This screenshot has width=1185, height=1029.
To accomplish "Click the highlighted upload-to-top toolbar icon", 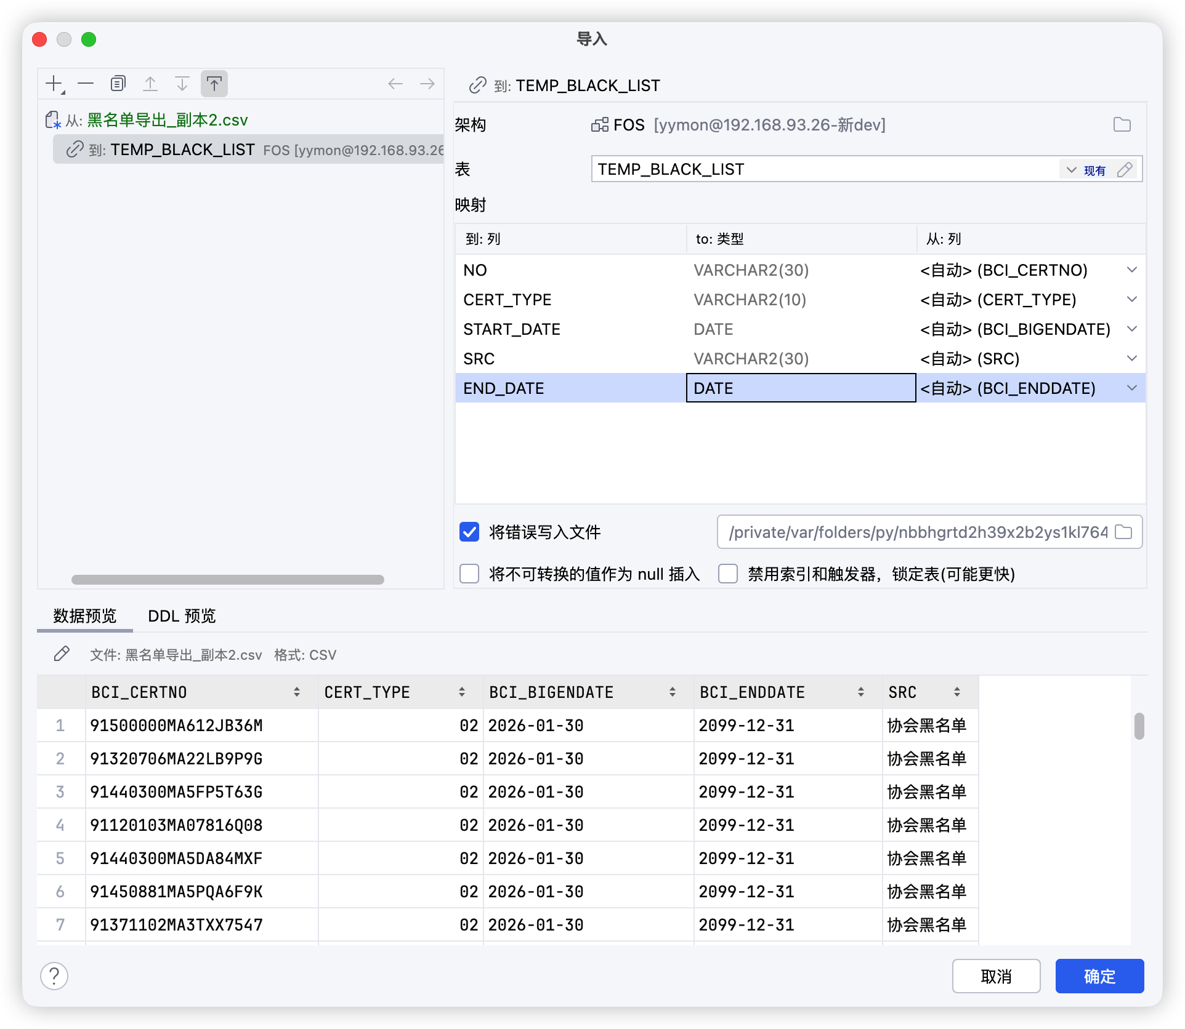I will point(214,84).
